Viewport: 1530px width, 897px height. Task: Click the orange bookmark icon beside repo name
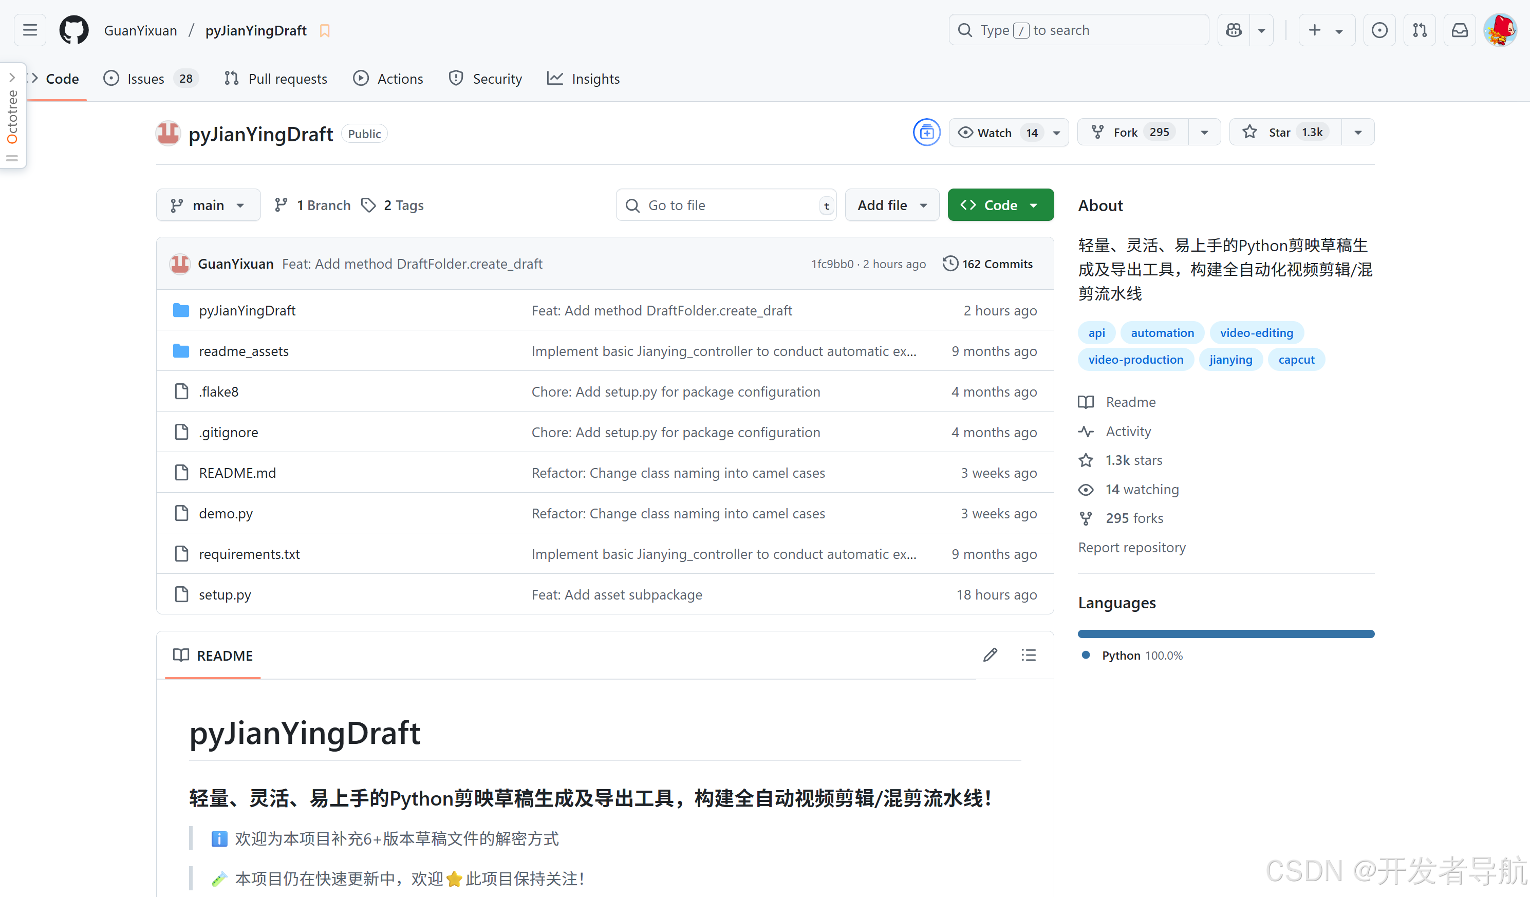coord(325,30)
